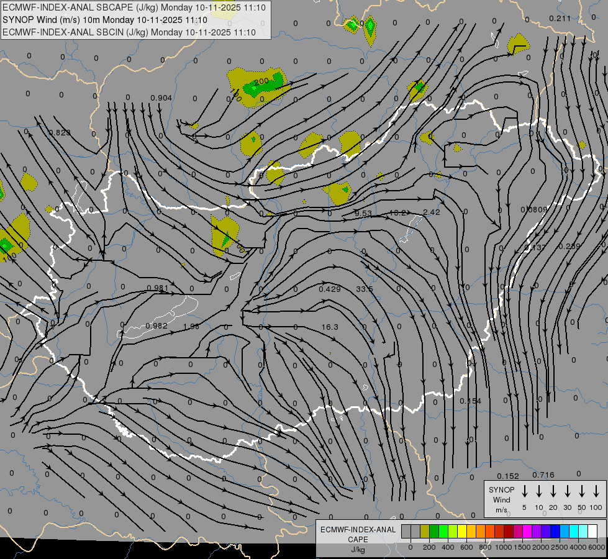The image size is (608, 559).
Task: Click the SYNOP Wind m/s legend title
Action: pos(501,499)
